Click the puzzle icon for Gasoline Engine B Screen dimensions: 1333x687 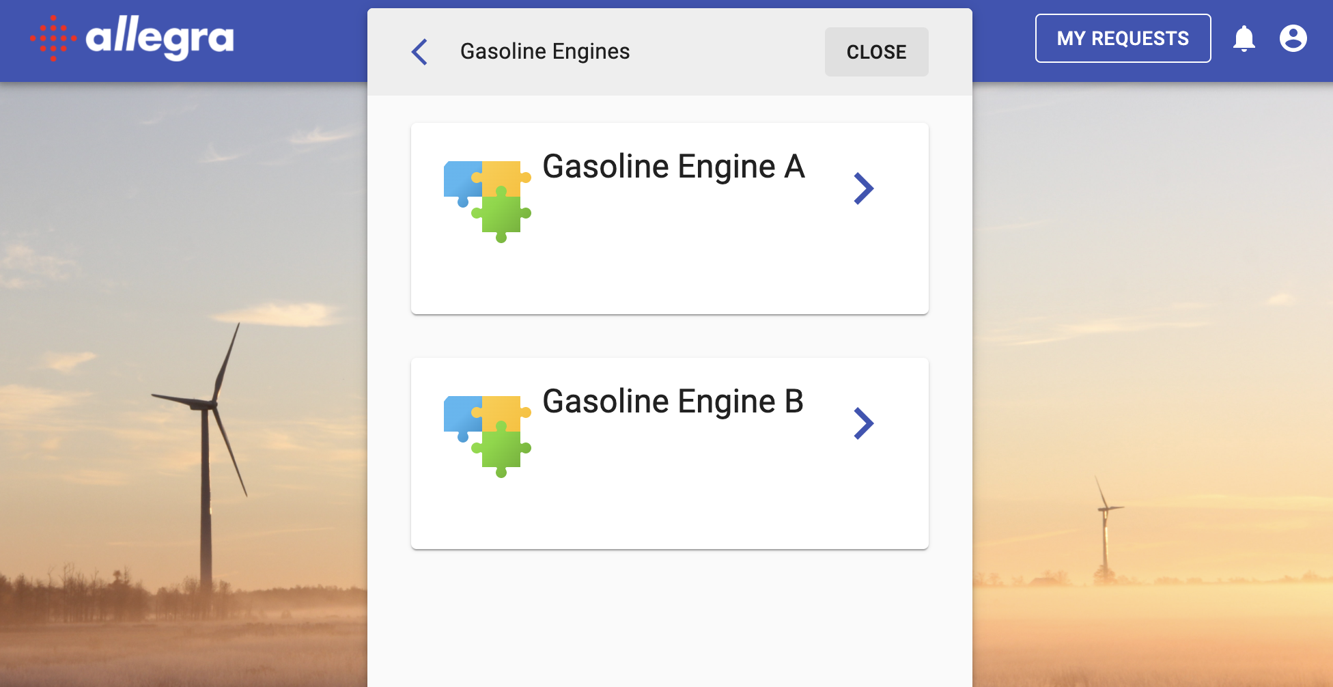coord(487,436)
